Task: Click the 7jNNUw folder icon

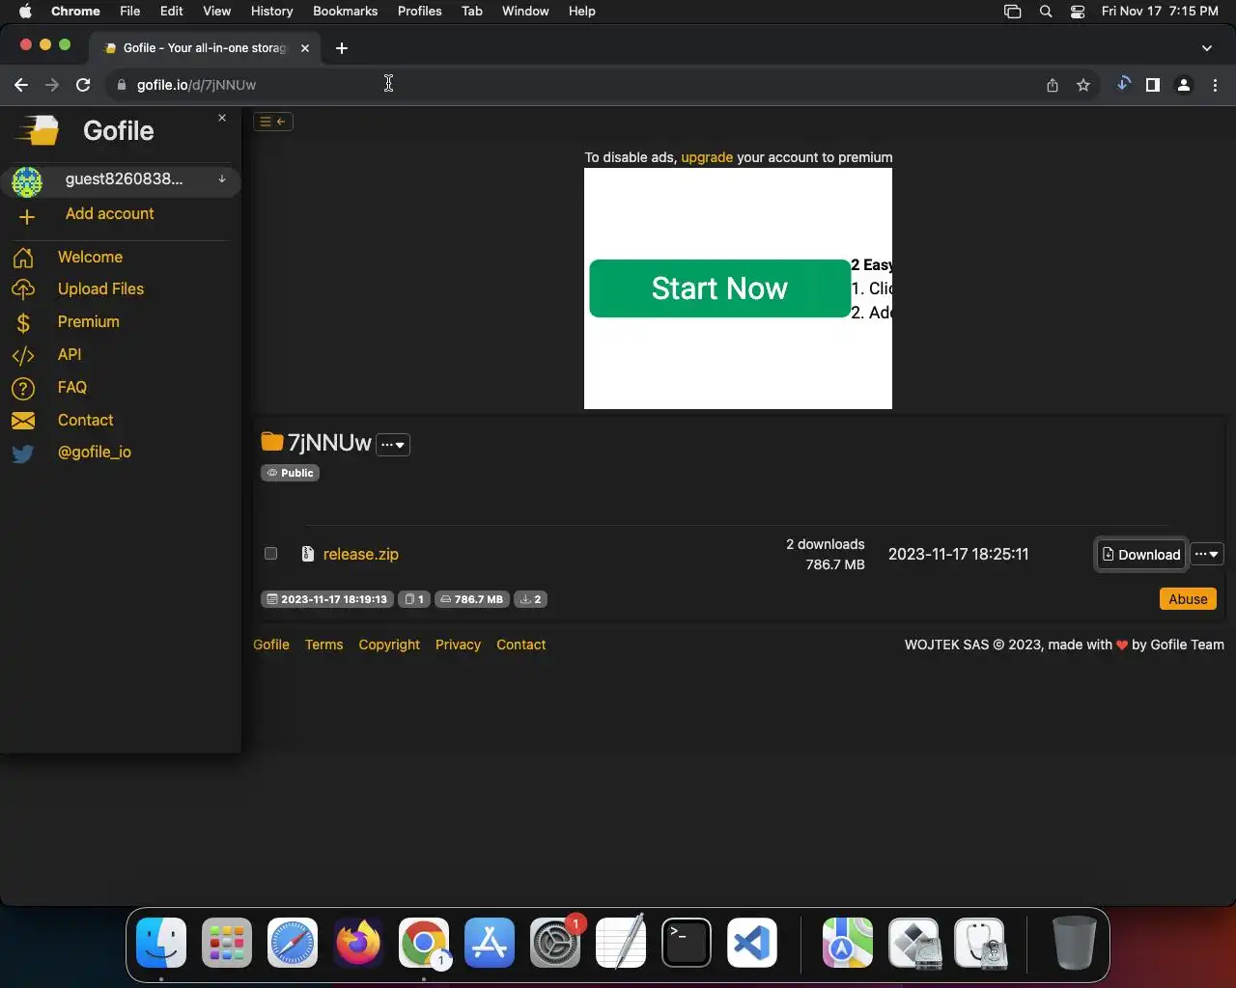Action: (272, 442)
